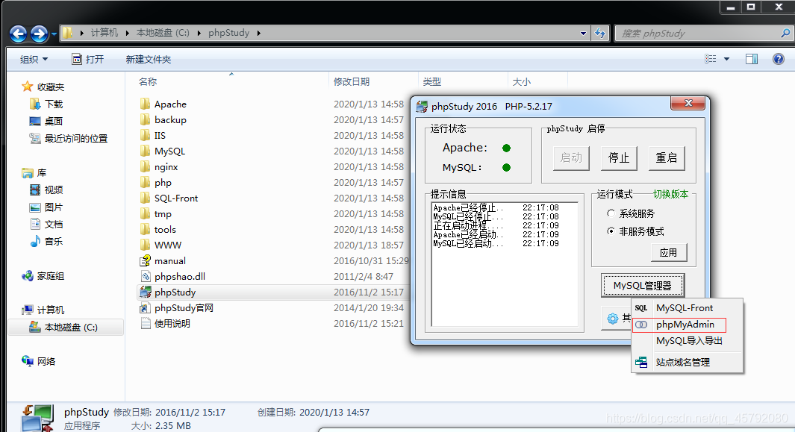Expand the recent pages dropdown next to forward

(54, 34)
